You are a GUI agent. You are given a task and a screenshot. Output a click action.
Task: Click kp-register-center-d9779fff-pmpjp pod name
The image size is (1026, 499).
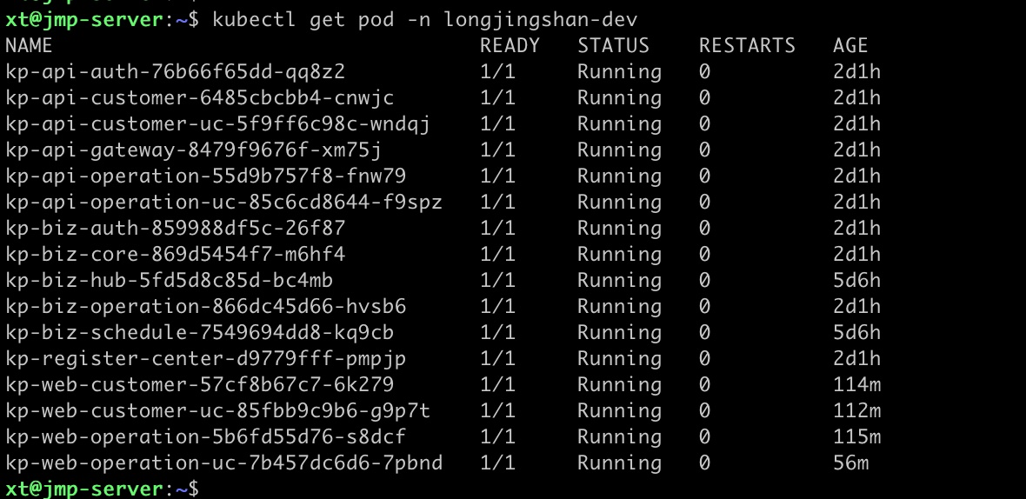point(205,359)
